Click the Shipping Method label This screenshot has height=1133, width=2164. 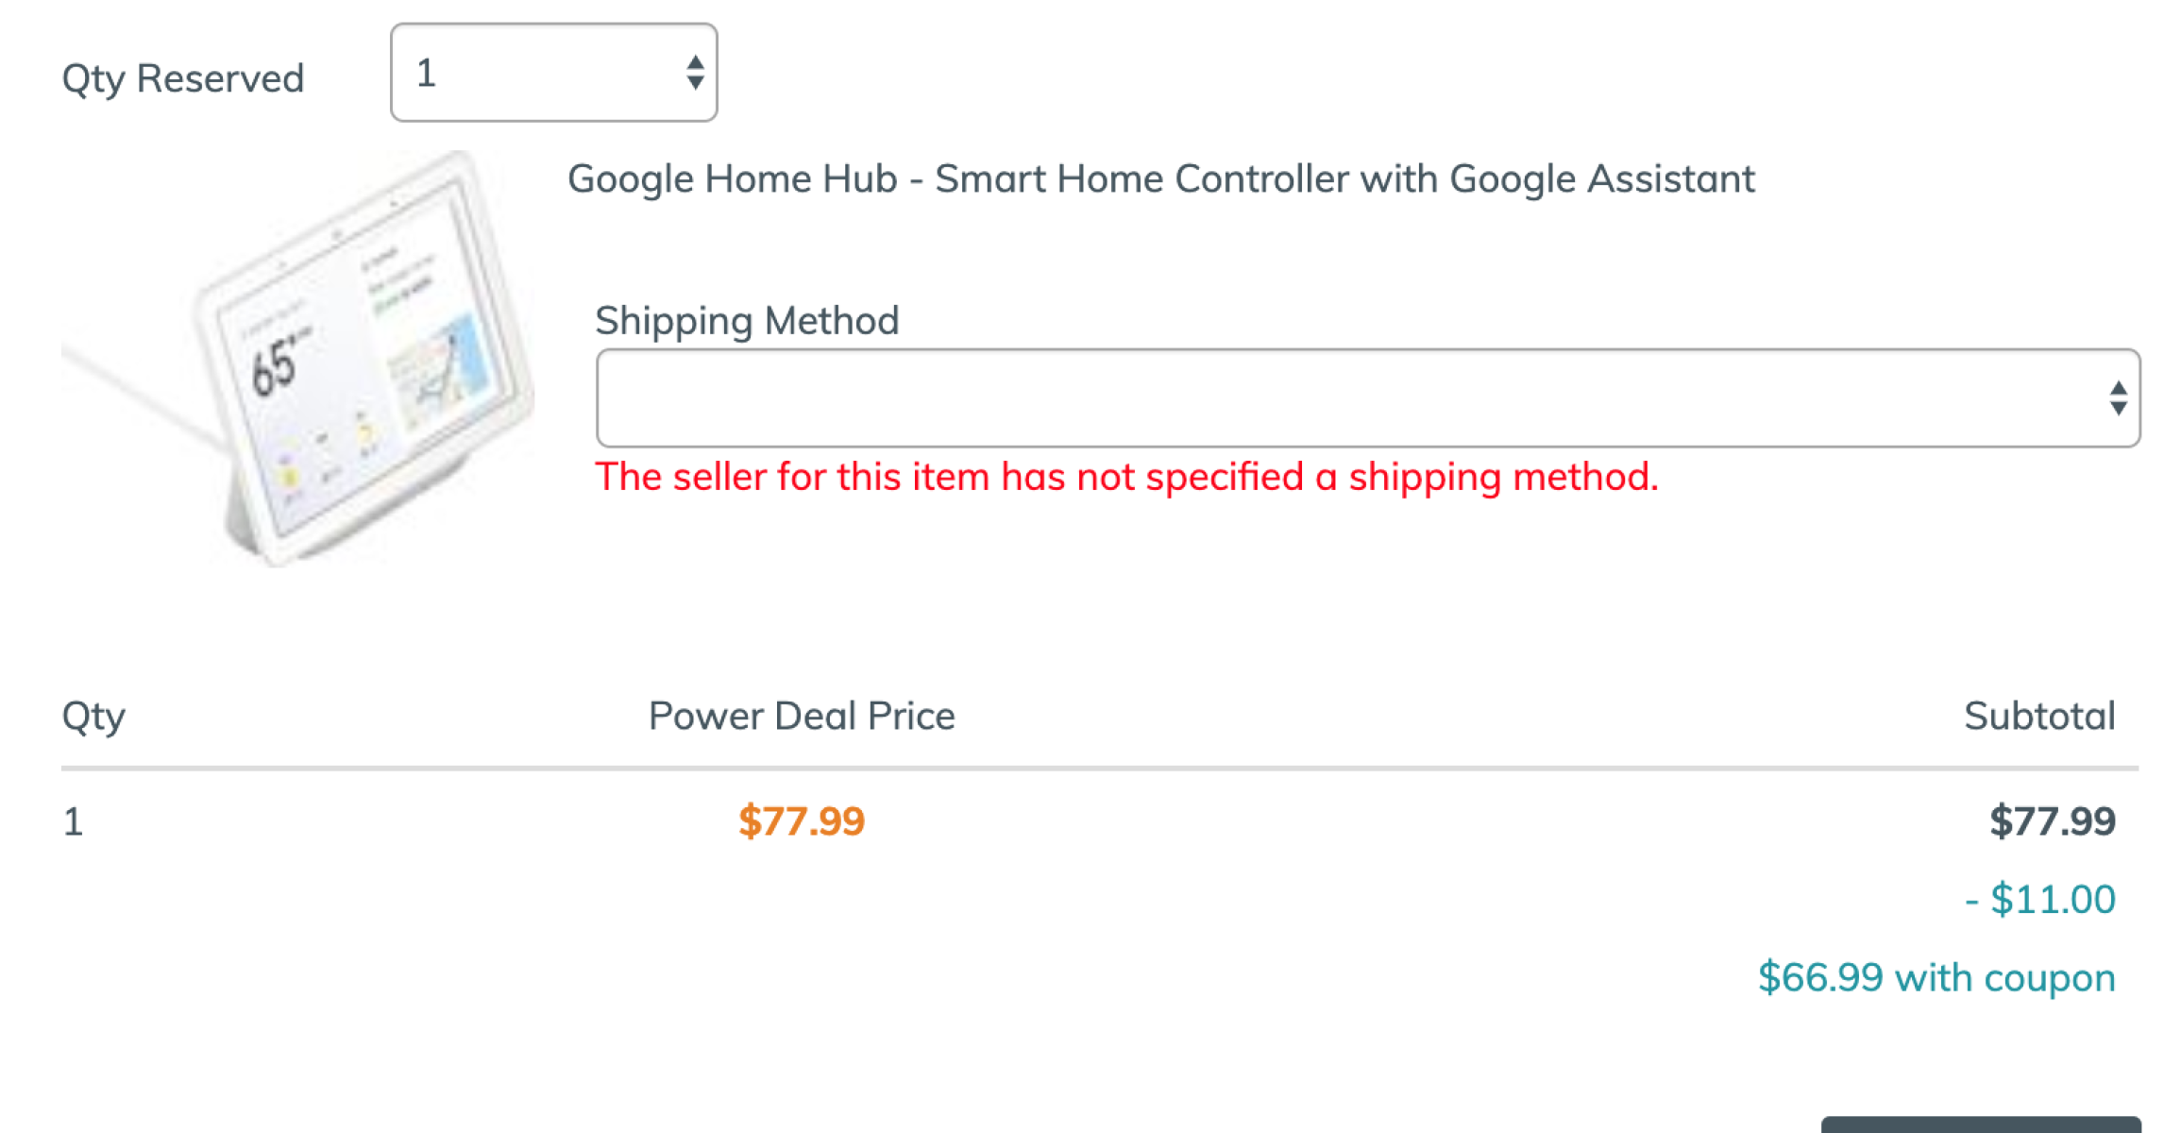(x=747, y=321)
